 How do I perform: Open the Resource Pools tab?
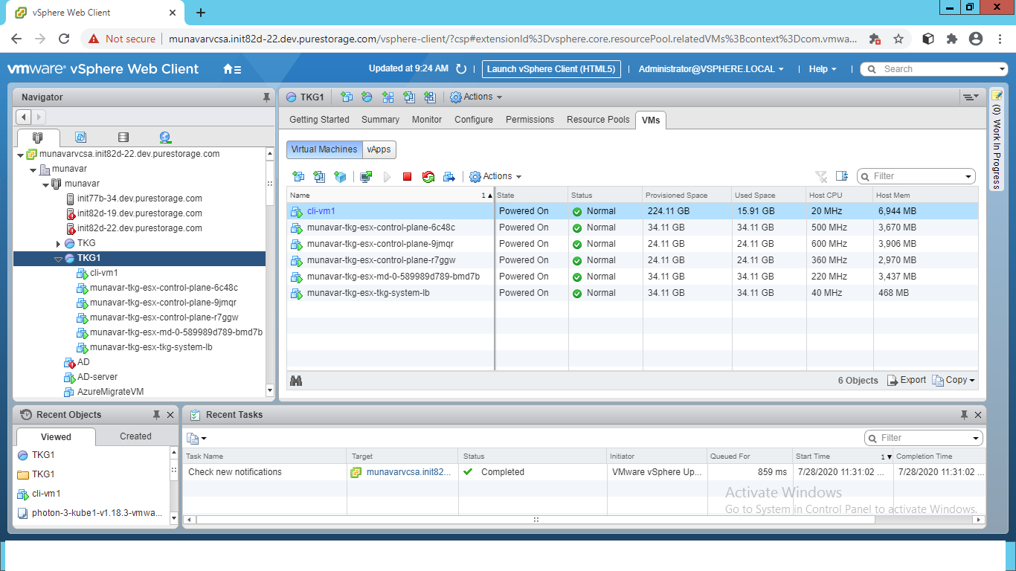(x=598, y=120)
